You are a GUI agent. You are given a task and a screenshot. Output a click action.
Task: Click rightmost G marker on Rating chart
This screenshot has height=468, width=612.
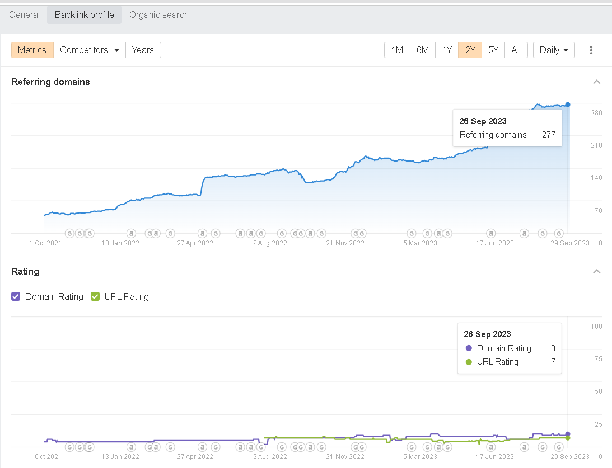(558, 447)
